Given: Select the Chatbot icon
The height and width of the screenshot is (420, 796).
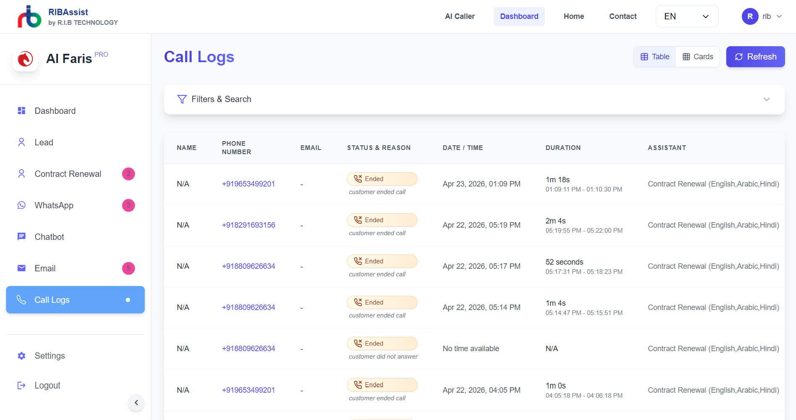Looking at the screenshot, I should pyautogui.click(x=21, y=236).
